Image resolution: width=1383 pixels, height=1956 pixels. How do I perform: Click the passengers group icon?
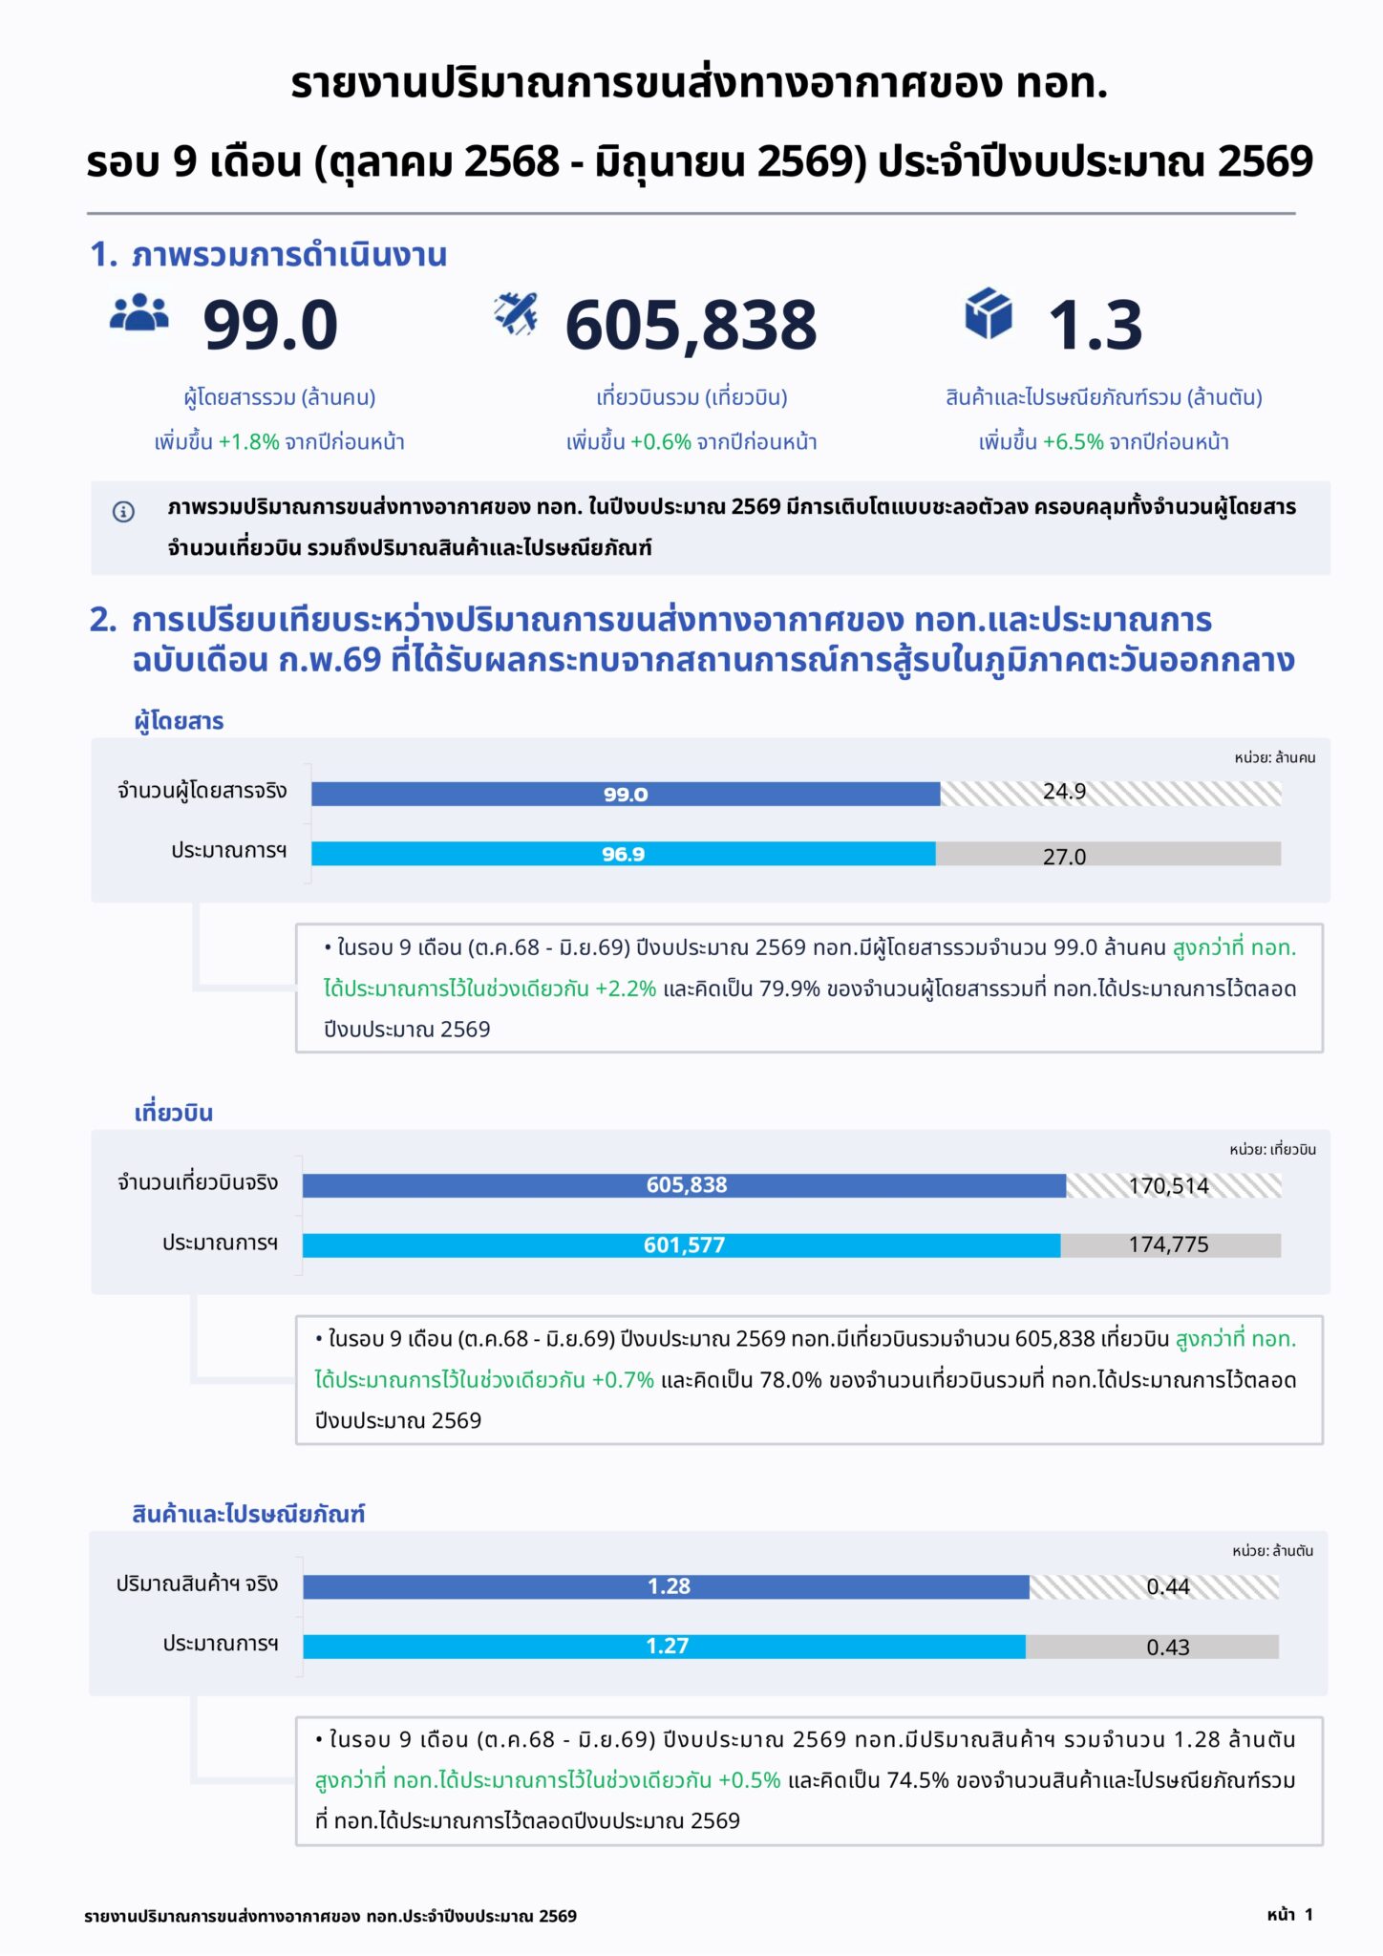139,312
